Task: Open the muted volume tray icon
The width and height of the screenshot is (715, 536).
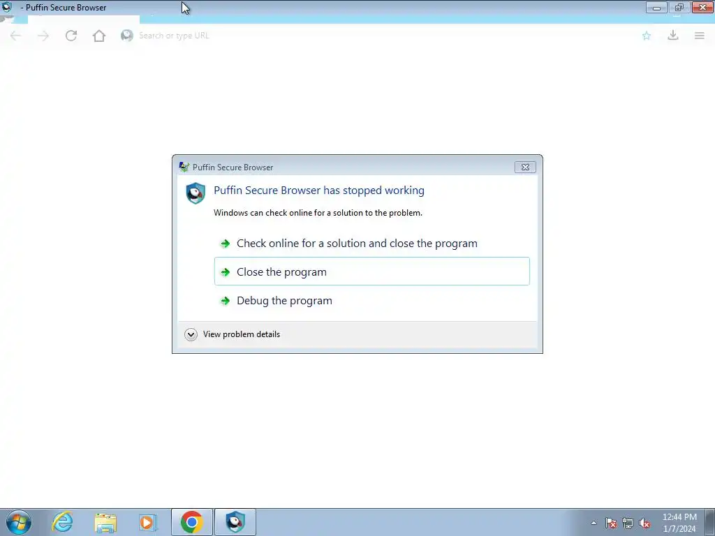Action: [x=644, y=523]
